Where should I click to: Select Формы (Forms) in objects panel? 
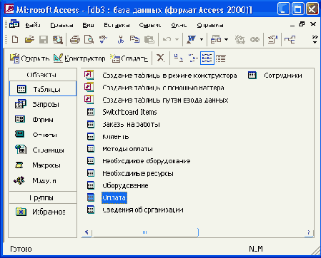tap(34, 119)
